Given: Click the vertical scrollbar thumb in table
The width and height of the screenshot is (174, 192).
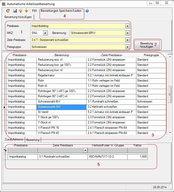Looking at the screenshot, I should coord(170,94).
